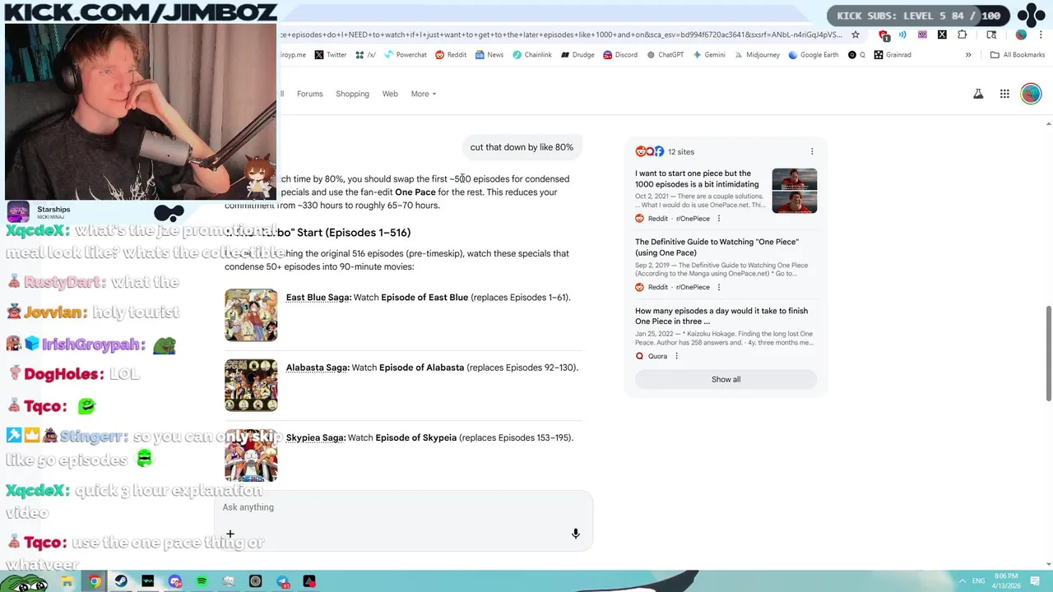This screenshot has width=1053, height=592.
Task: Switch to the Web search tab
Action: [x=390, y=94]
